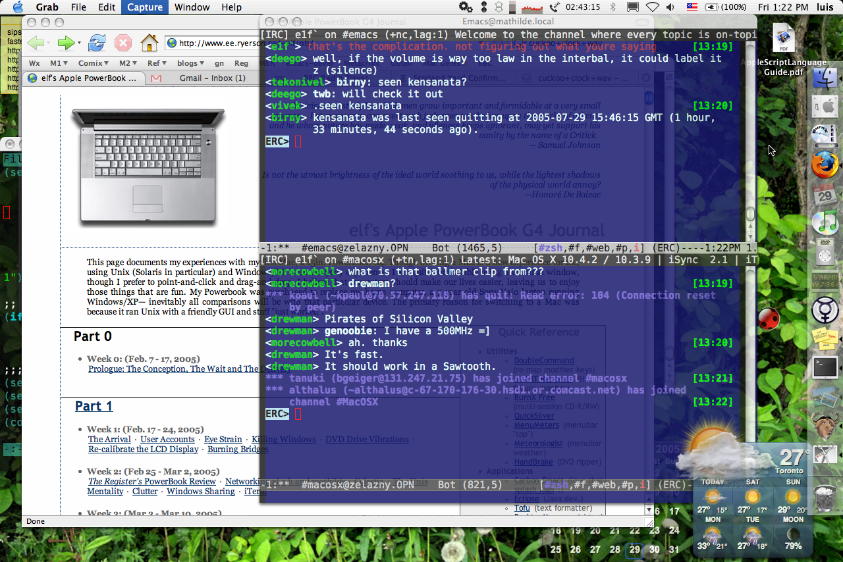Click the red Stop loading icon
Image resolution: width=843 pixels, height=562 pixels.
click(x=123, y=43)
